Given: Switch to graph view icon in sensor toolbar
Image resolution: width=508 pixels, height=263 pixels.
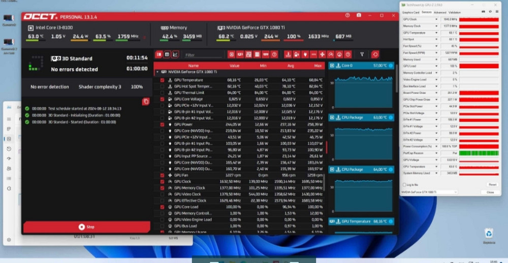Looking at the screenshot, I should [176, 54].
